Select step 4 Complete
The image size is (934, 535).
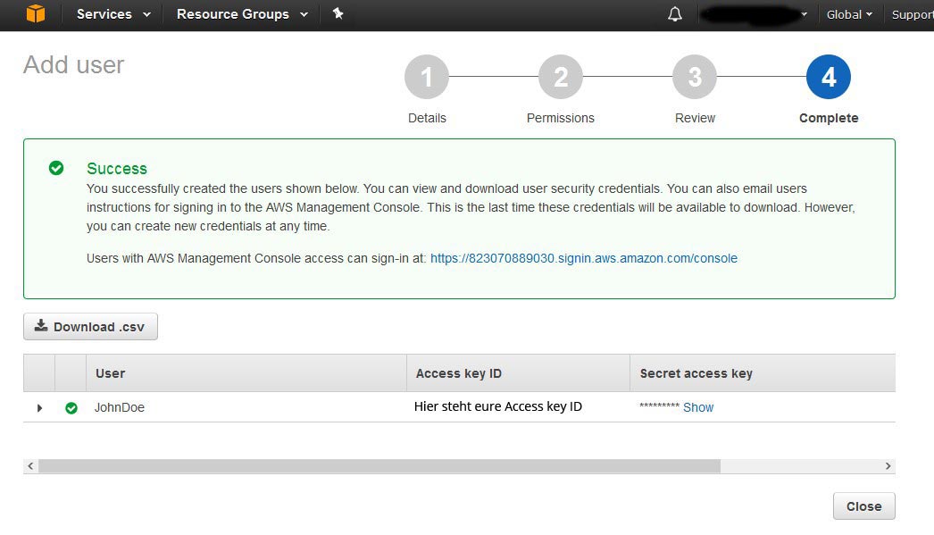click(x=829, y=77)
